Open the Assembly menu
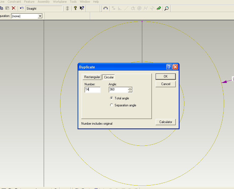Screen dimensions: 234x189 (x=43, y=2)
